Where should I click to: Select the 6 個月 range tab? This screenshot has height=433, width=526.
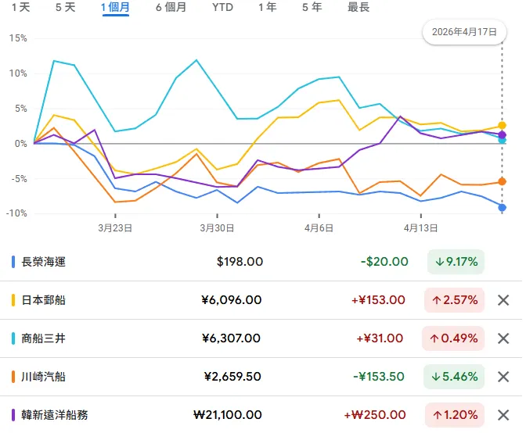171,7
